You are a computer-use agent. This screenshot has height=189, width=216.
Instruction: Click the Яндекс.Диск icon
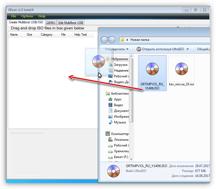tap(110, 82)
